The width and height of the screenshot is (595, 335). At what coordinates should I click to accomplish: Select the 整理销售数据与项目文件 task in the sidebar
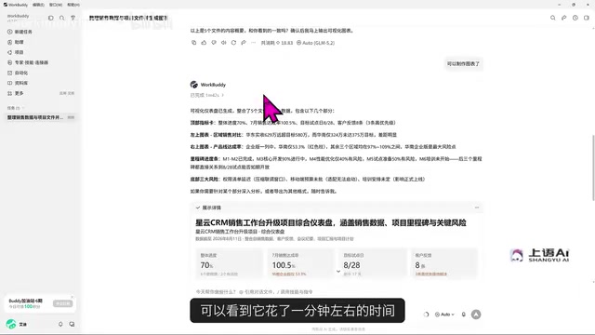[41, 118]
